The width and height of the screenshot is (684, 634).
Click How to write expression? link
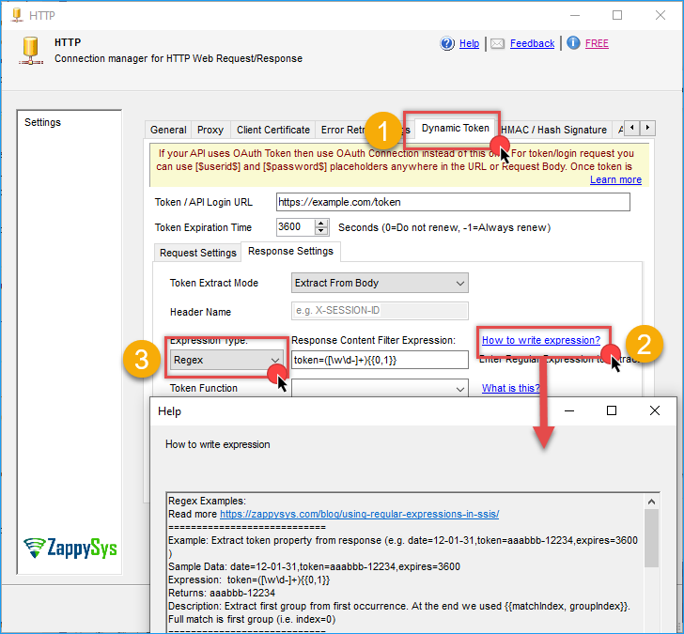[541, 340]
